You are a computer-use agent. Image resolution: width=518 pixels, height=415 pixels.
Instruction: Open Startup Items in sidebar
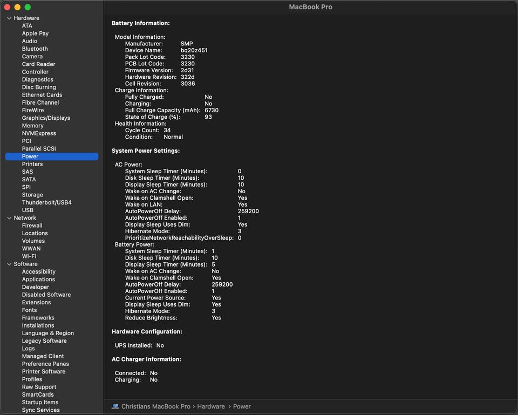click(40, 402)
